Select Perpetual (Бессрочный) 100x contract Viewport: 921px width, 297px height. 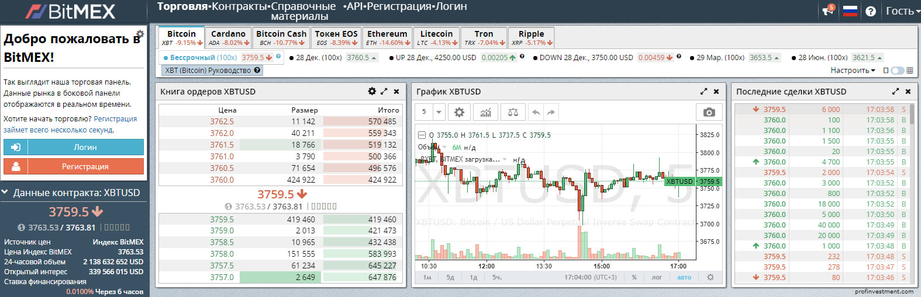coord(222,57)
